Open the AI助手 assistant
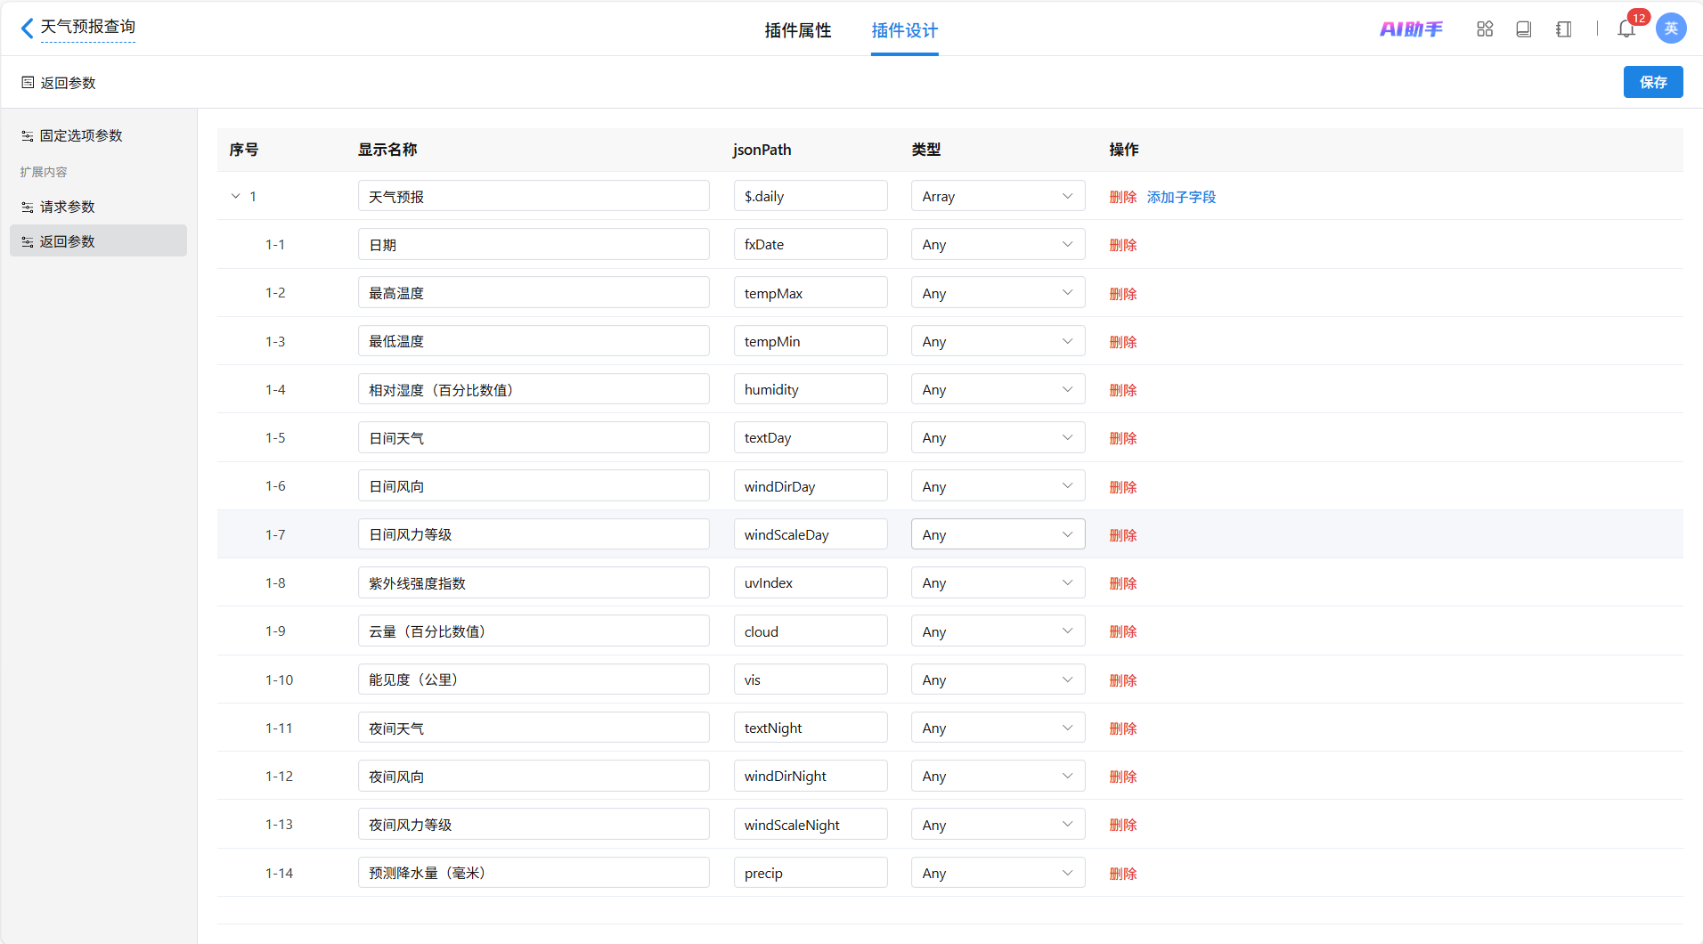1703x944 pixels. pyautogui.click(x=1411, y=29)
